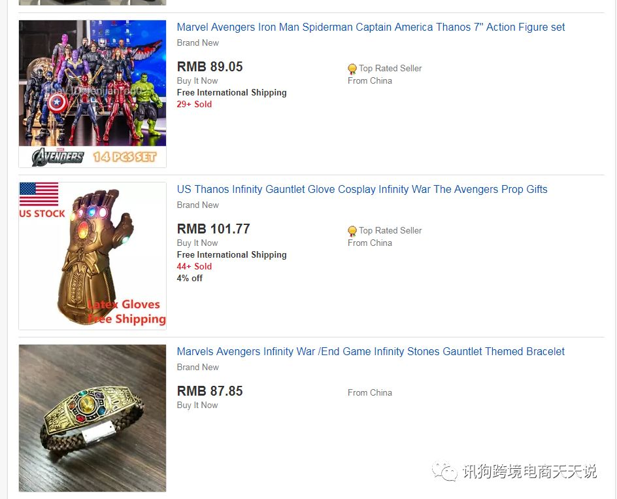Click the RMB 87.85 price
The image size is (617, 499).
click(210, 391)
